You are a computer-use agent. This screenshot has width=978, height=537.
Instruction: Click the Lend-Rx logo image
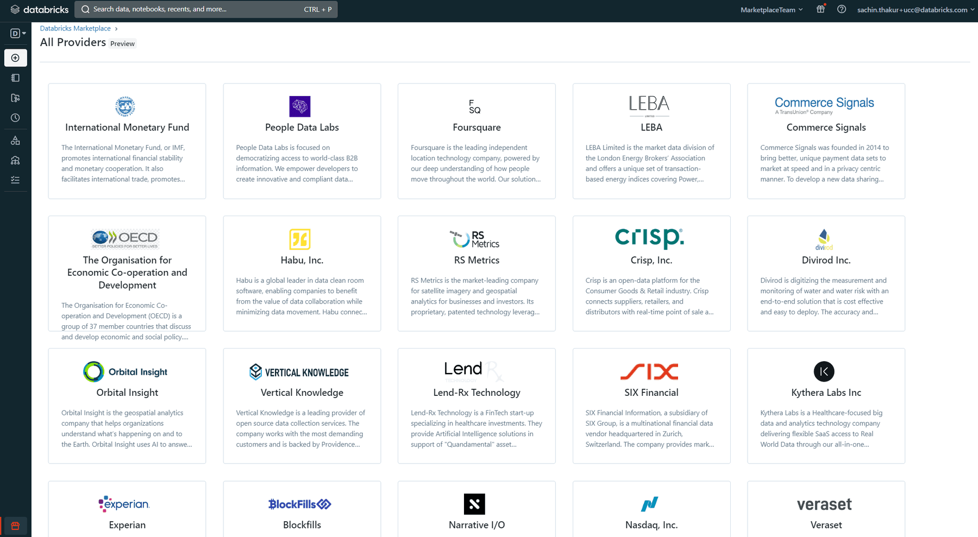tap(474, 372)
